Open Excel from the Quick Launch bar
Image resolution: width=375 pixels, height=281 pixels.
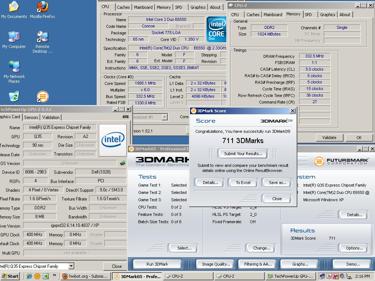pyautogui.click(x=46, y=276)
